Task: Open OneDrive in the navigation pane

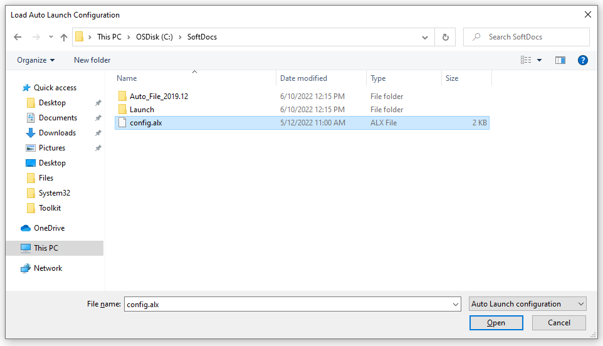Action: pos(49,228)
